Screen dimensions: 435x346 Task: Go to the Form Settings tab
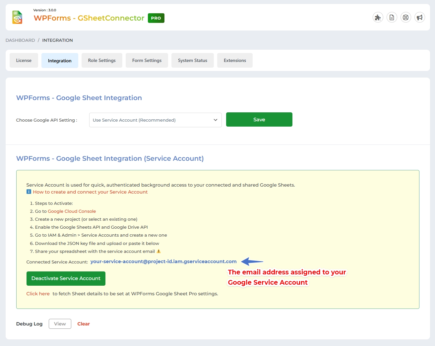pyautogui.click(x=147, y=60)
